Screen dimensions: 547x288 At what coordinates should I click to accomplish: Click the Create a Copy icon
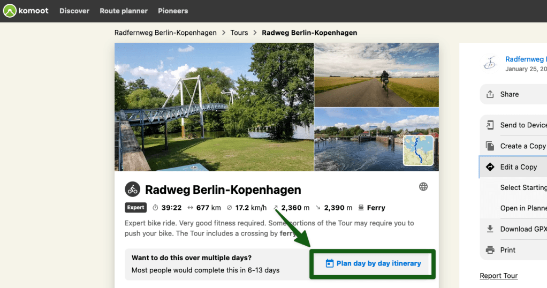tap(490, 146)
